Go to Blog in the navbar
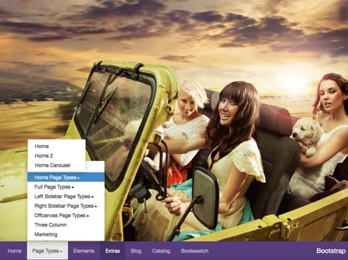Screen dimensions: 348x260 (x=136, y=251)
